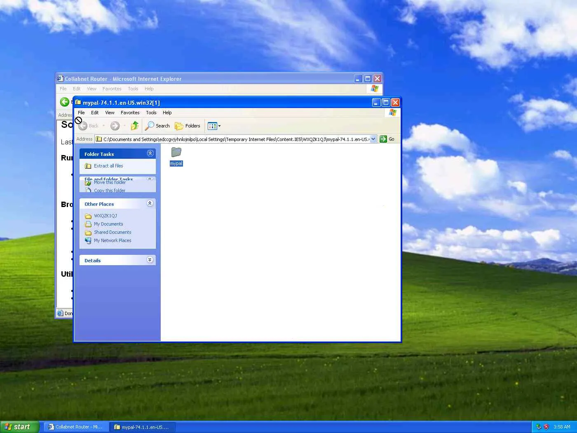Open My Network Places link
This screenshot has width=577, height=433.
click(113, 240)
